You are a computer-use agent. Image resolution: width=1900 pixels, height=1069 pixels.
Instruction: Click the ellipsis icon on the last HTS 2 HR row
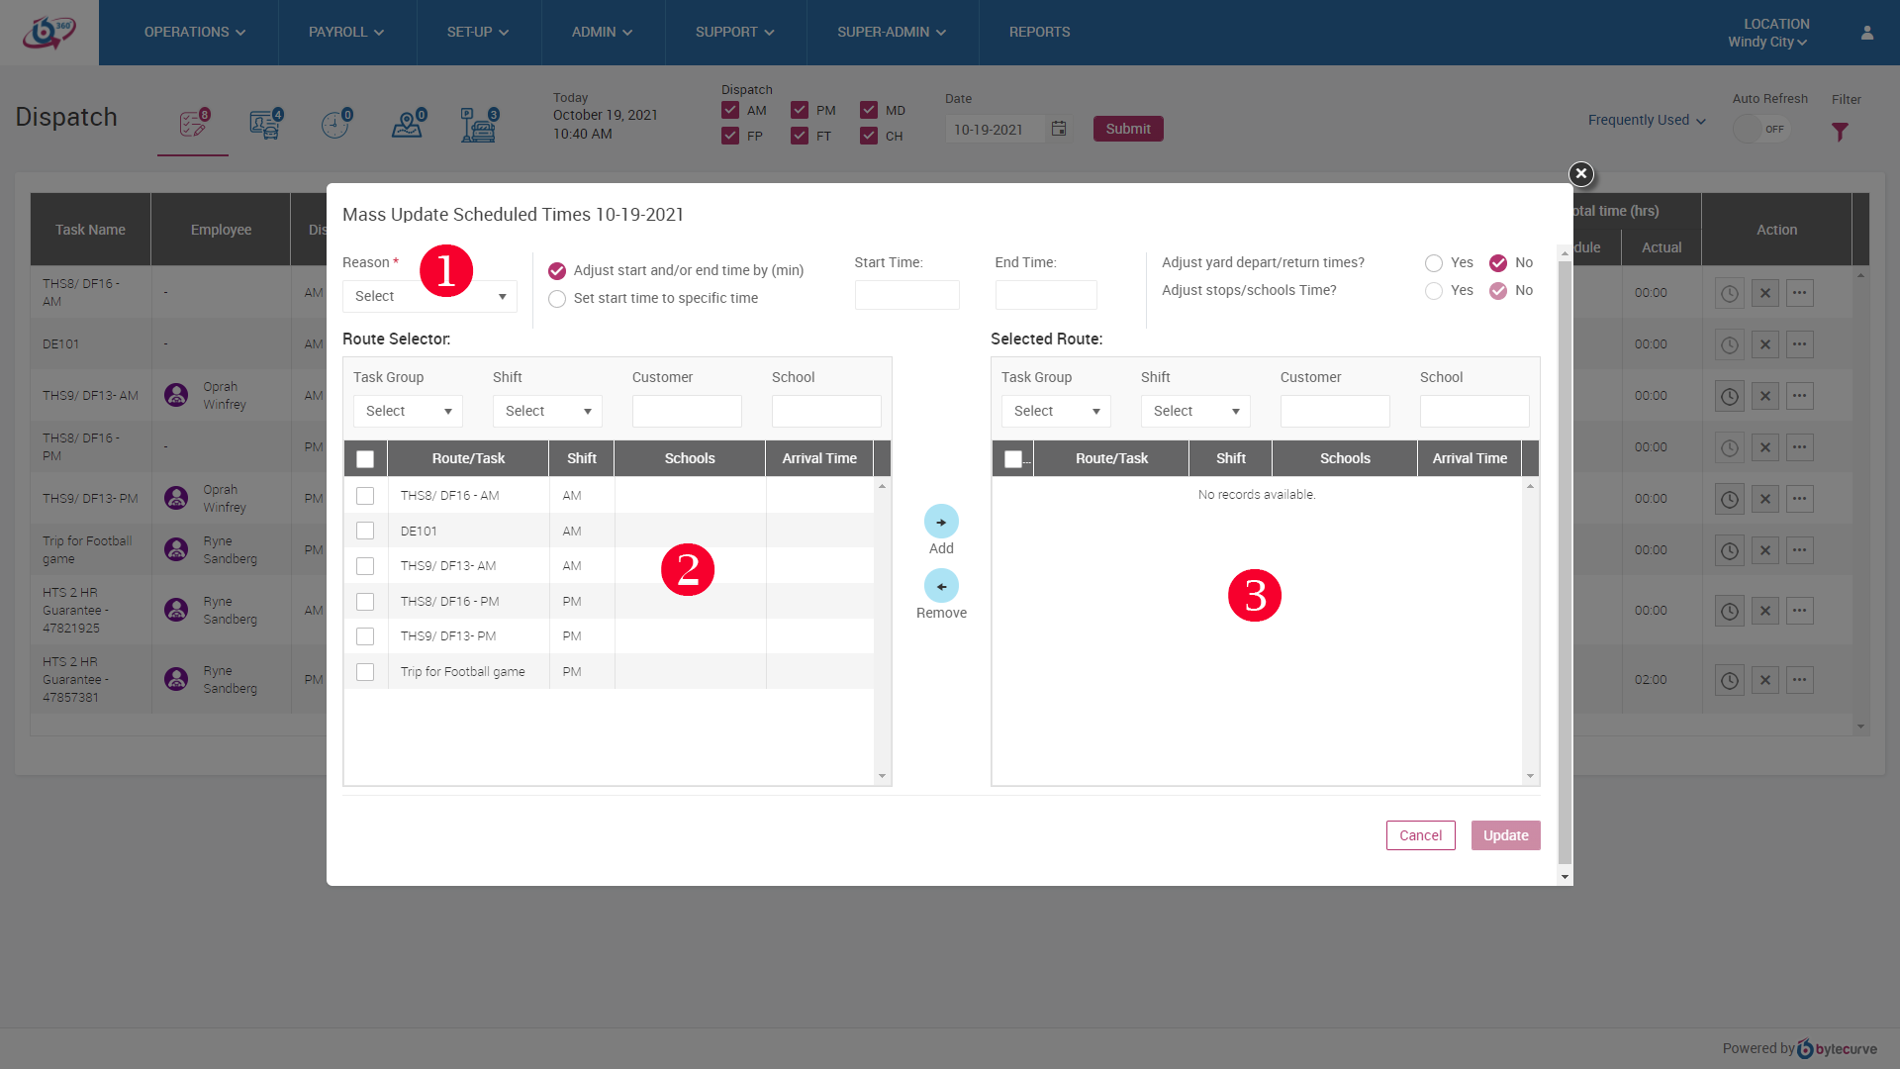[x=1799, y=680]
